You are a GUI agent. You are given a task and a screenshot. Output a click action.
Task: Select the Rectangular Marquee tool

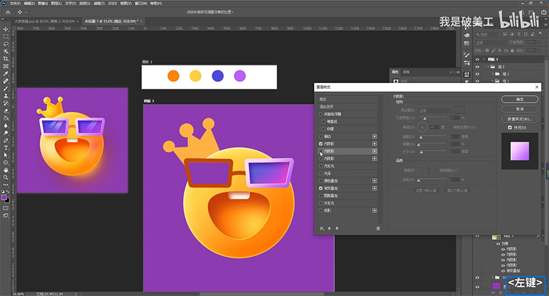point(6,37)
